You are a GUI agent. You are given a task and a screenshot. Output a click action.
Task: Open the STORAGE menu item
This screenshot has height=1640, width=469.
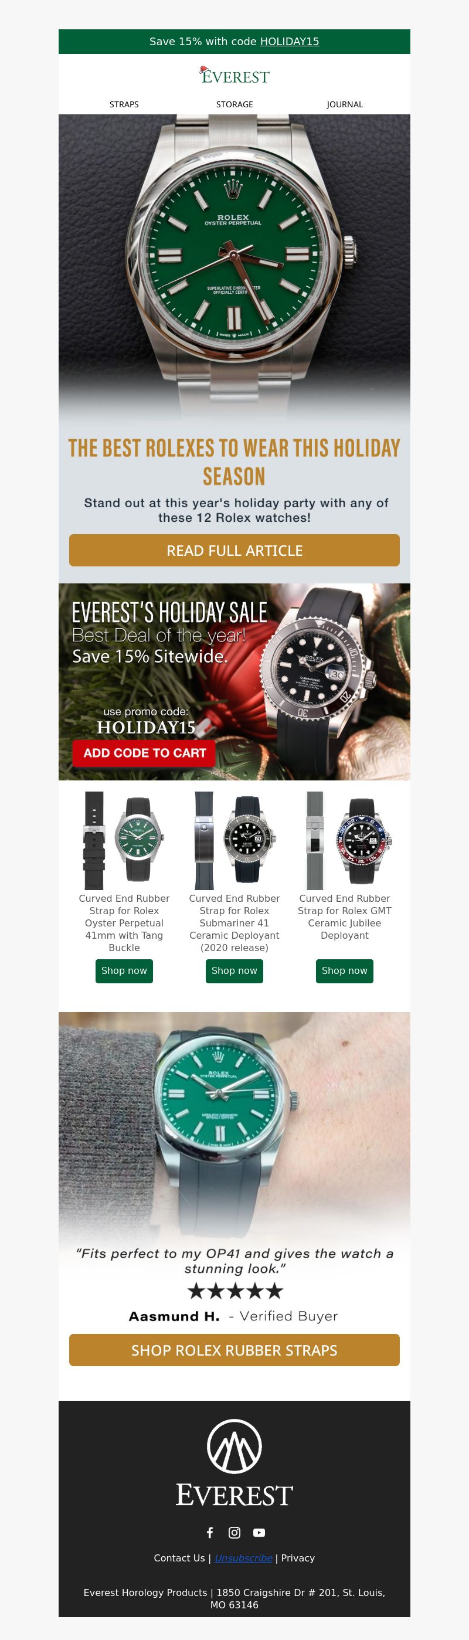[234, 104]
